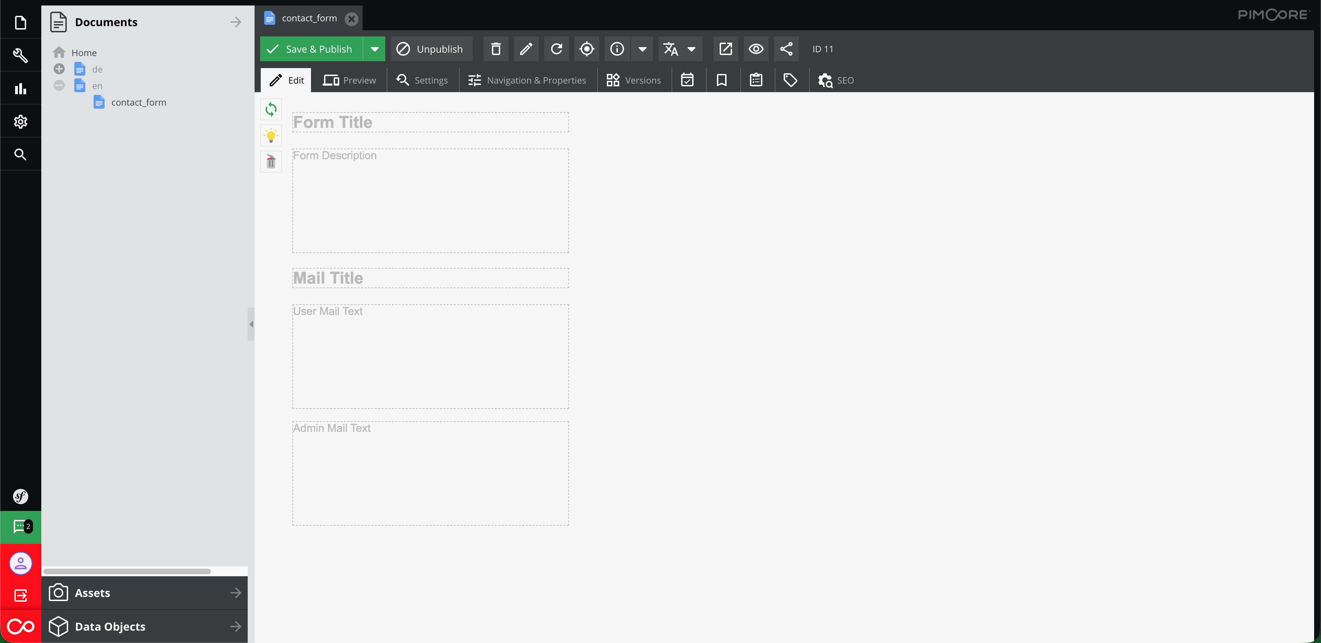Switch to the Versions tab
1321x643 pixels.
[x=634, y=80]
